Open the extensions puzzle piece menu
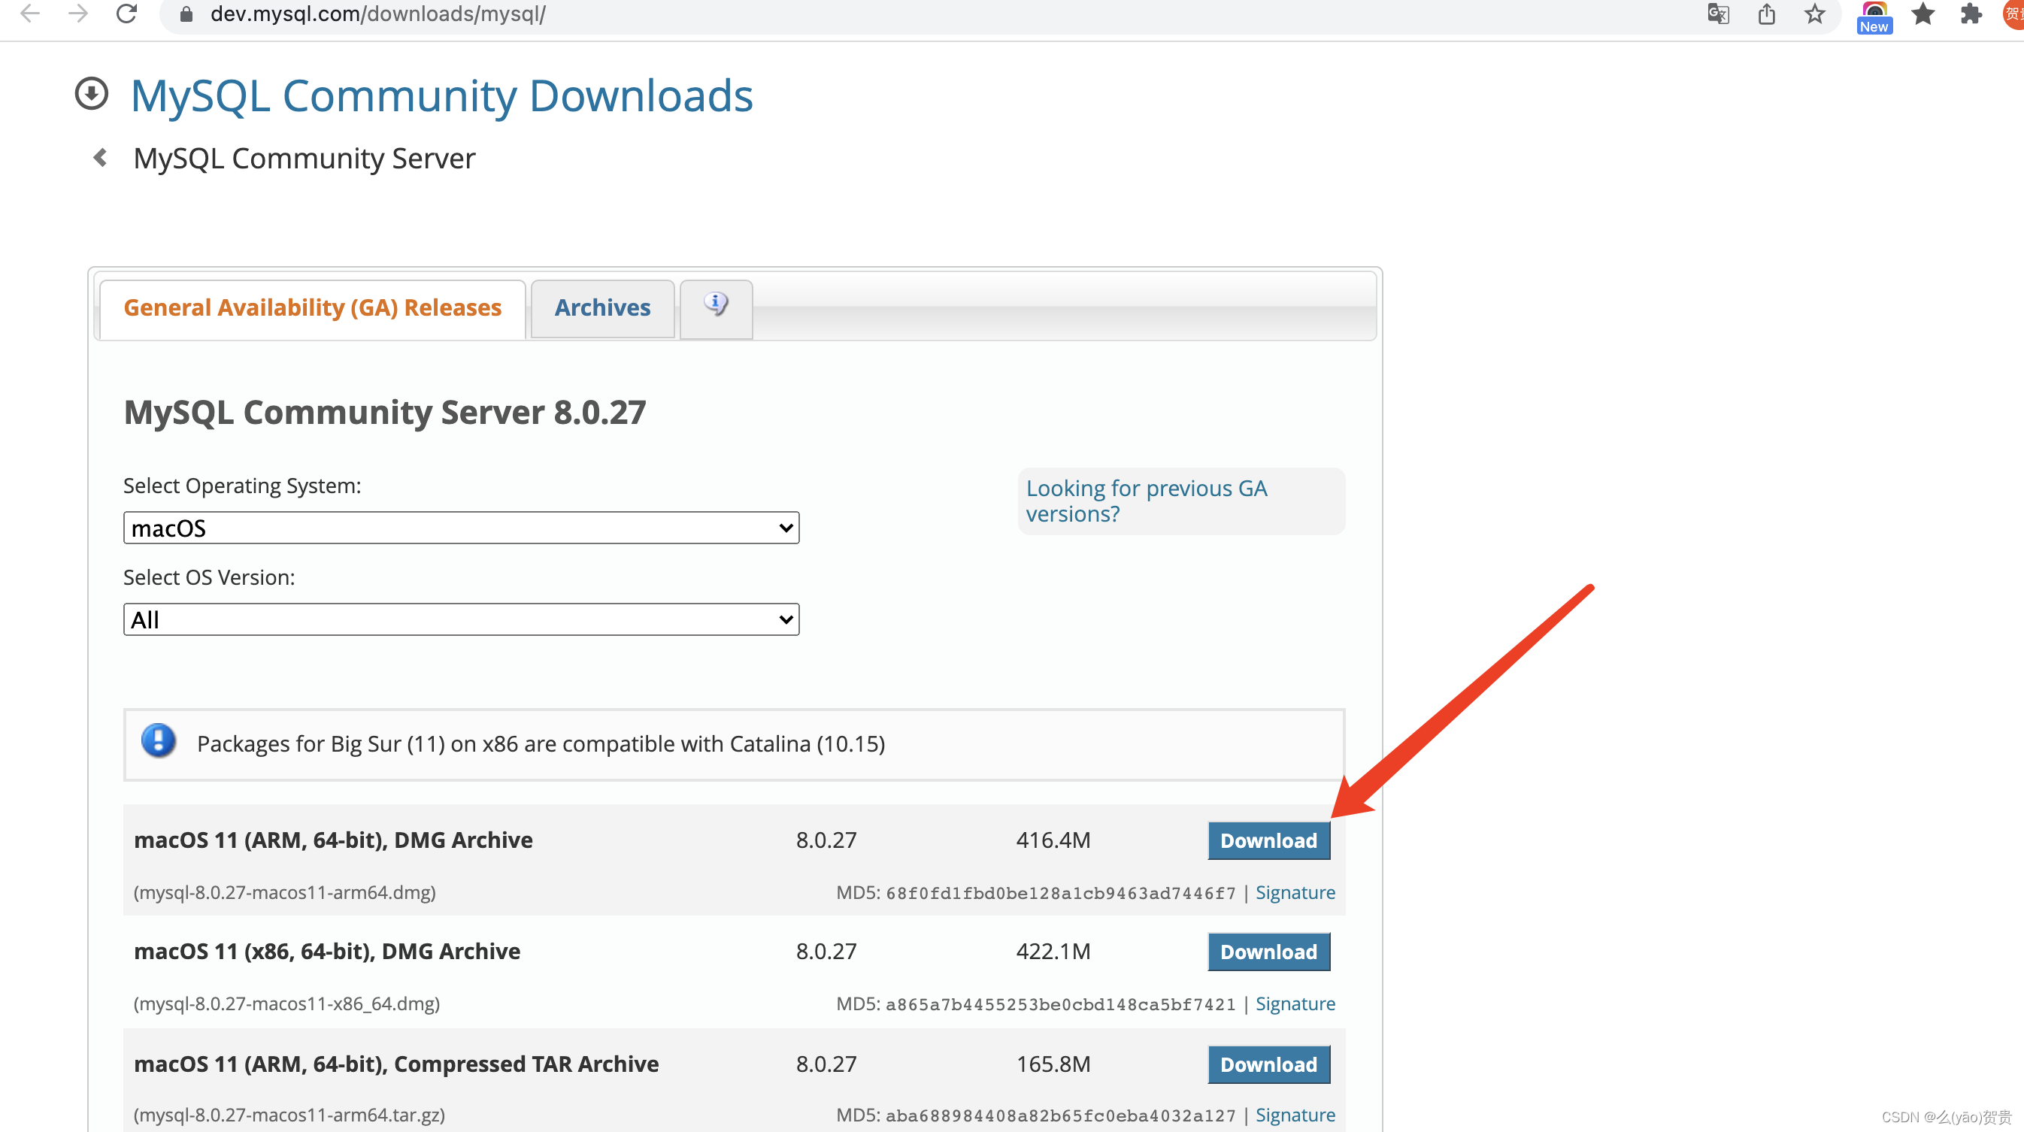Screen dimensions: 2024x1132 (x=1971, y=14)
